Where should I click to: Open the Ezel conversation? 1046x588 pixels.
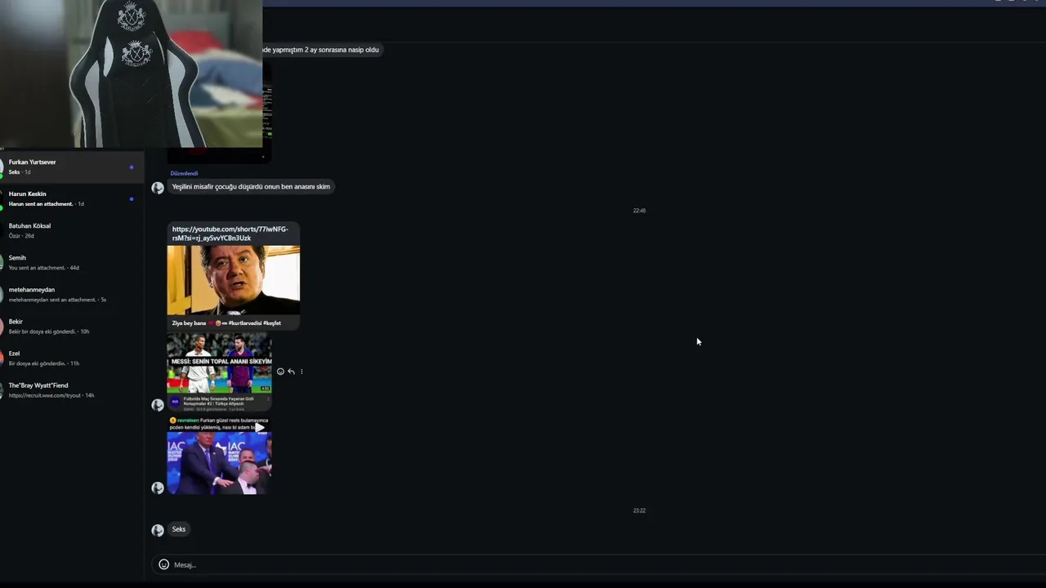click(x=72, y=358)
